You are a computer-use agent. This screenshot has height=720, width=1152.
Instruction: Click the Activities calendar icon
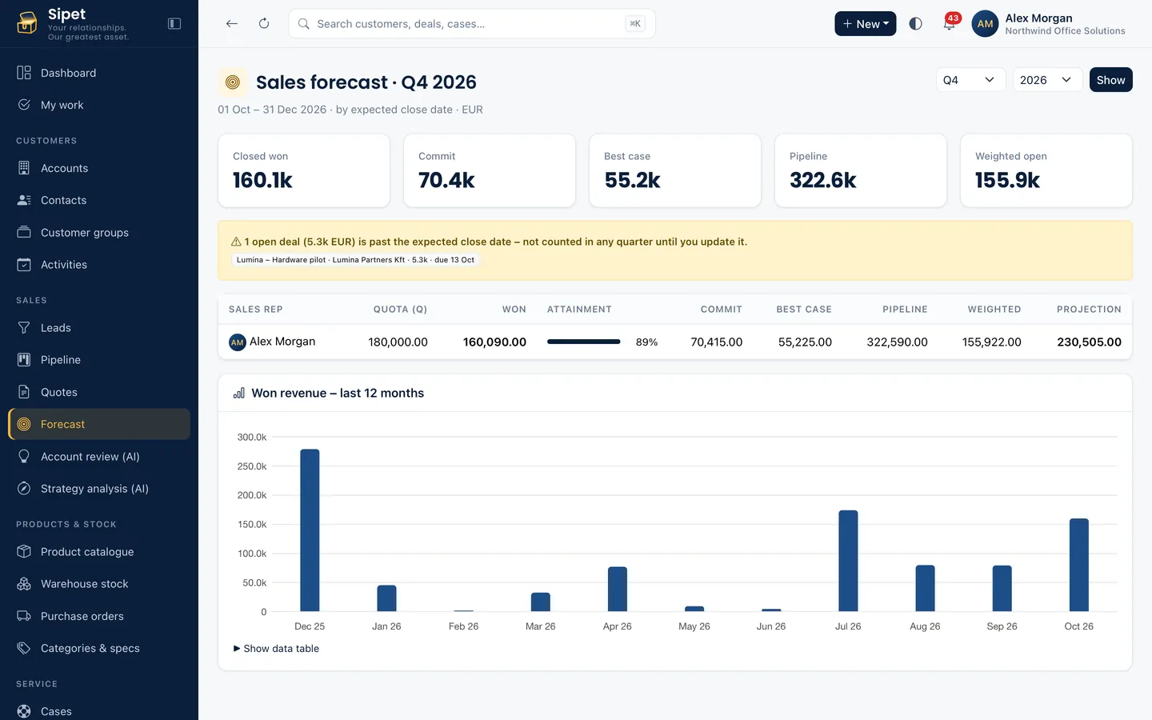coord(24,264)
